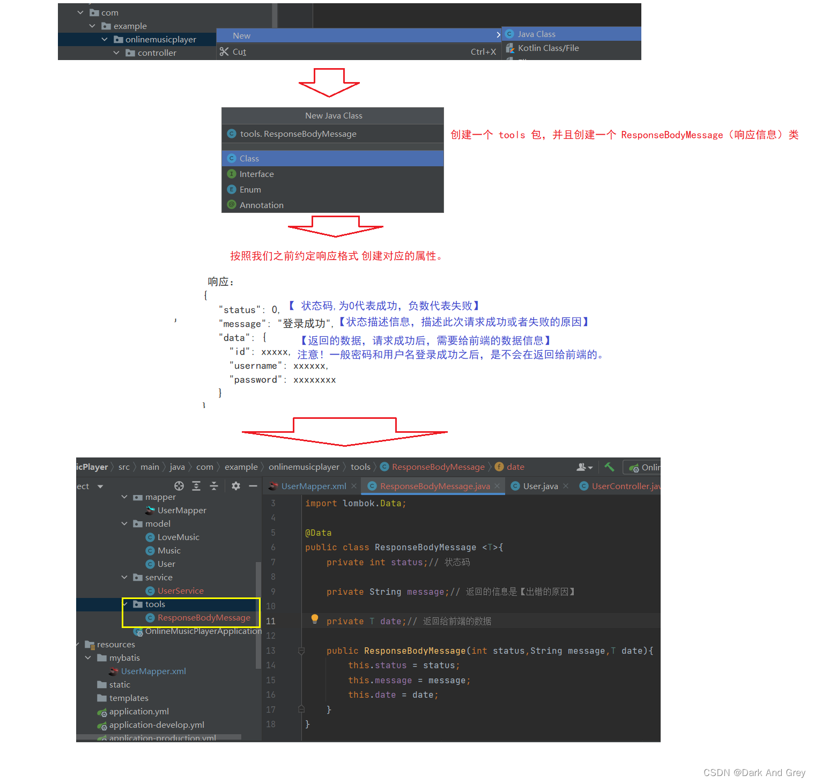The image size is (814, 783).
Task: Select Kotlin Class/File menu entry
Action: click(572, 48)
